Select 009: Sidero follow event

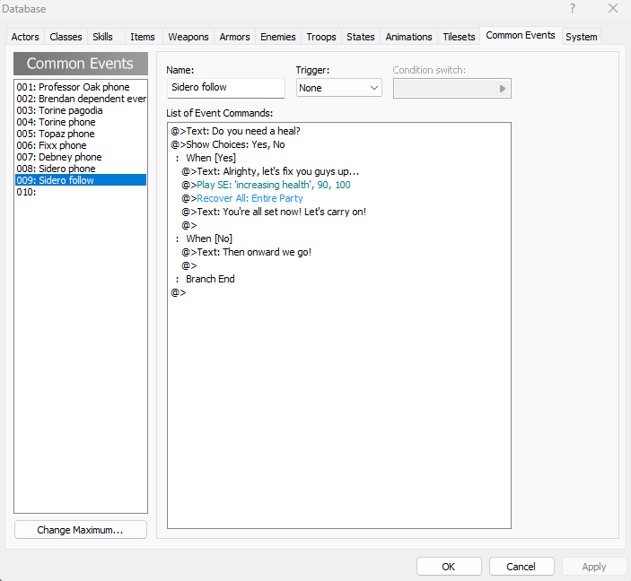81,180
